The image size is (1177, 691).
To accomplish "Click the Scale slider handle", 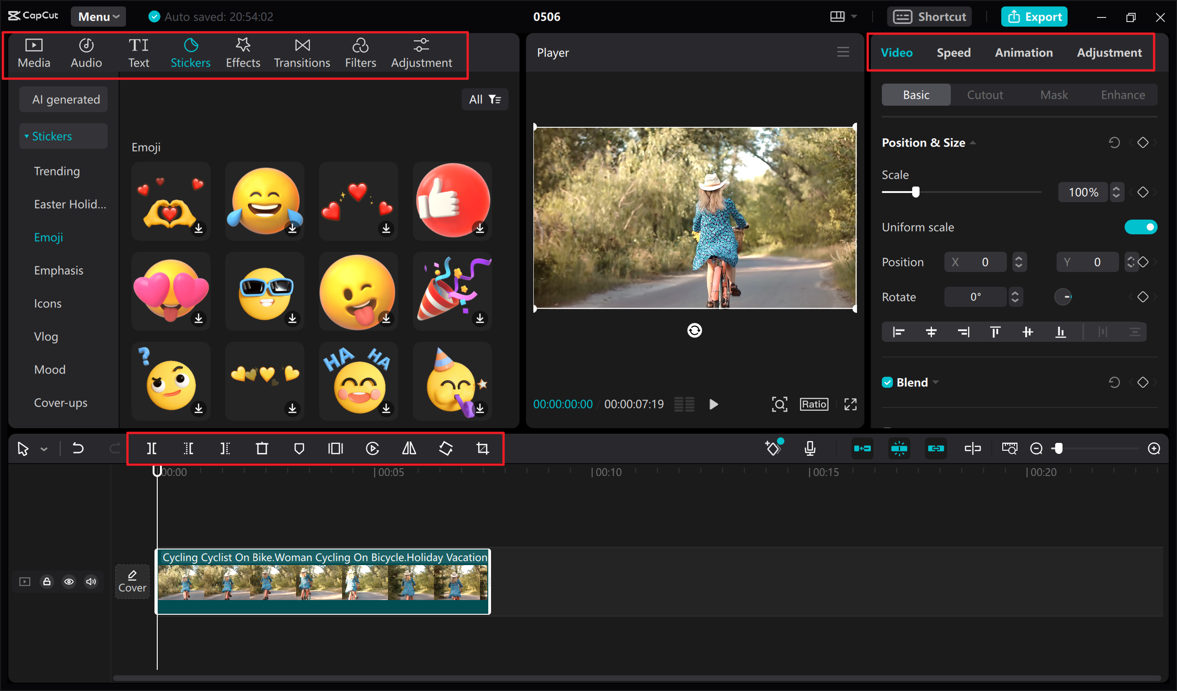I will click(915, 193).
